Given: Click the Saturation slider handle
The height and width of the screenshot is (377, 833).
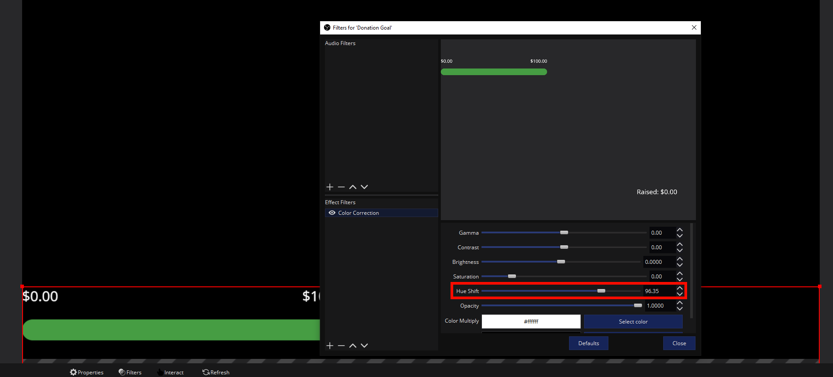Looking at the screenshot, I should 512,276.
